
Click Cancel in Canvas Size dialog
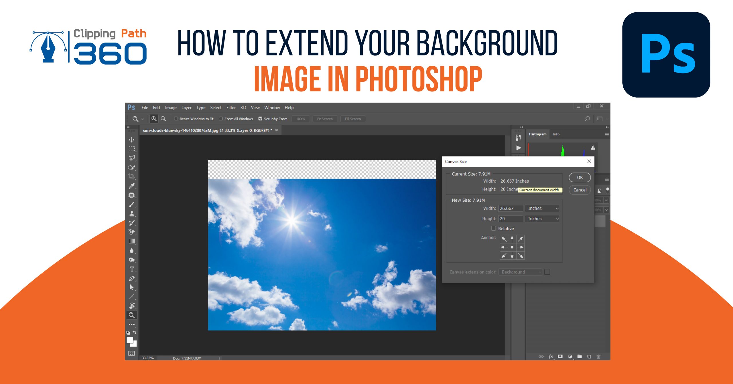pos(580,190)
